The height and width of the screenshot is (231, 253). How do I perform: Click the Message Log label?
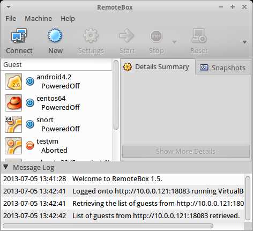click(34, 168)
